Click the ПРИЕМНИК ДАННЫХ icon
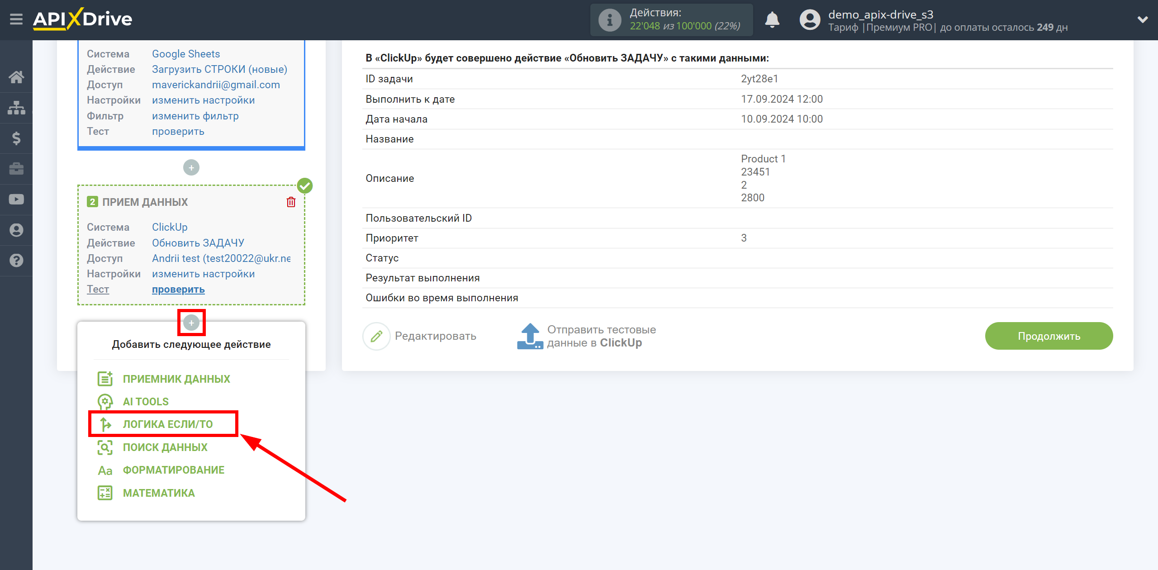Viewport: 1158px width, 570px height. click(105, 379)
